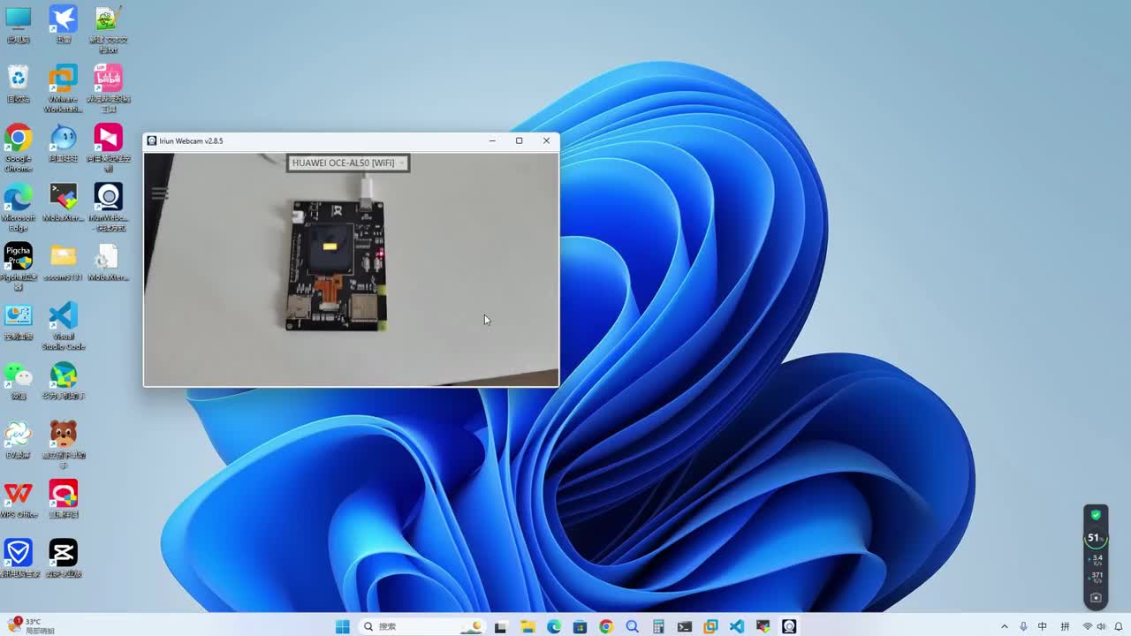Select the EV screen recorder shortcut

pyautogui.click(x=18, y=439)
